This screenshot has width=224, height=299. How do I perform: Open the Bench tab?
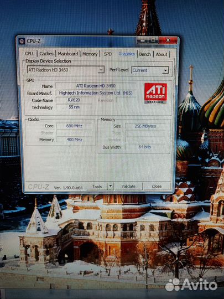(x=145, y=54)
